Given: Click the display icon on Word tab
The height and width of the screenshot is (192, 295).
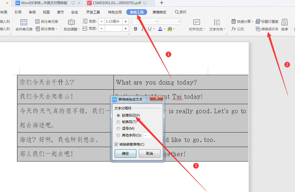Looking at the screenshot, I should [x=73, y=3].
